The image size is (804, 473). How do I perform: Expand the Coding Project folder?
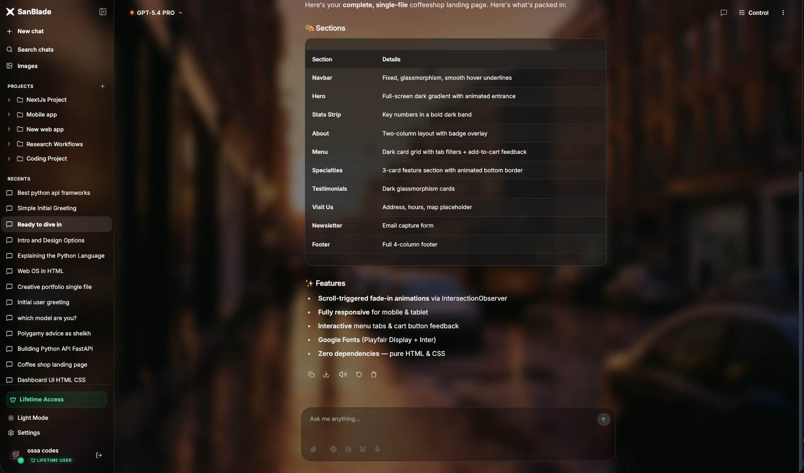pos(9,159)
